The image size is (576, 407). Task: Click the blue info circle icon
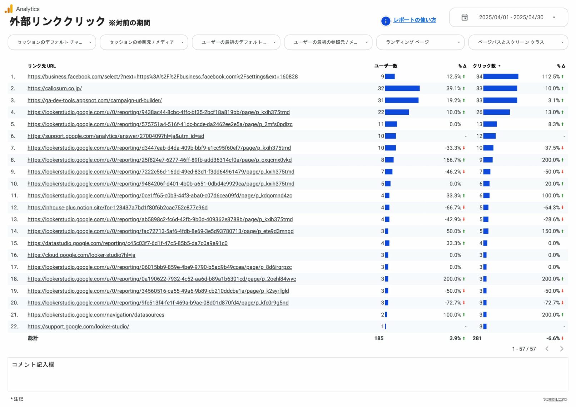point(386,21)
